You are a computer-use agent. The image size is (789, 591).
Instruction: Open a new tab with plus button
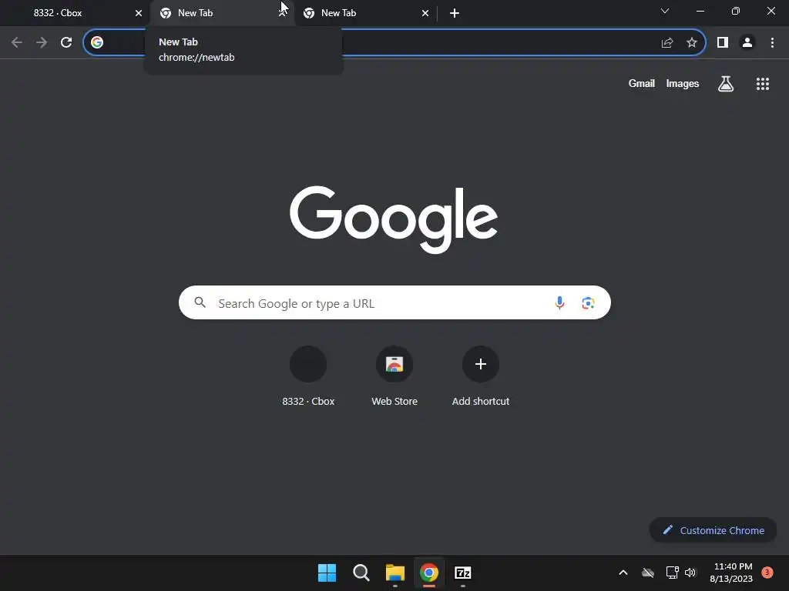tap(455, 13)
